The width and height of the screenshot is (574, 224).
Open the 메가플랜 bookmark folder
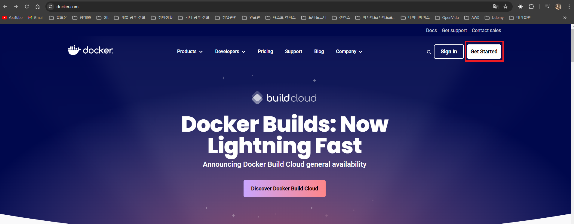520,18
